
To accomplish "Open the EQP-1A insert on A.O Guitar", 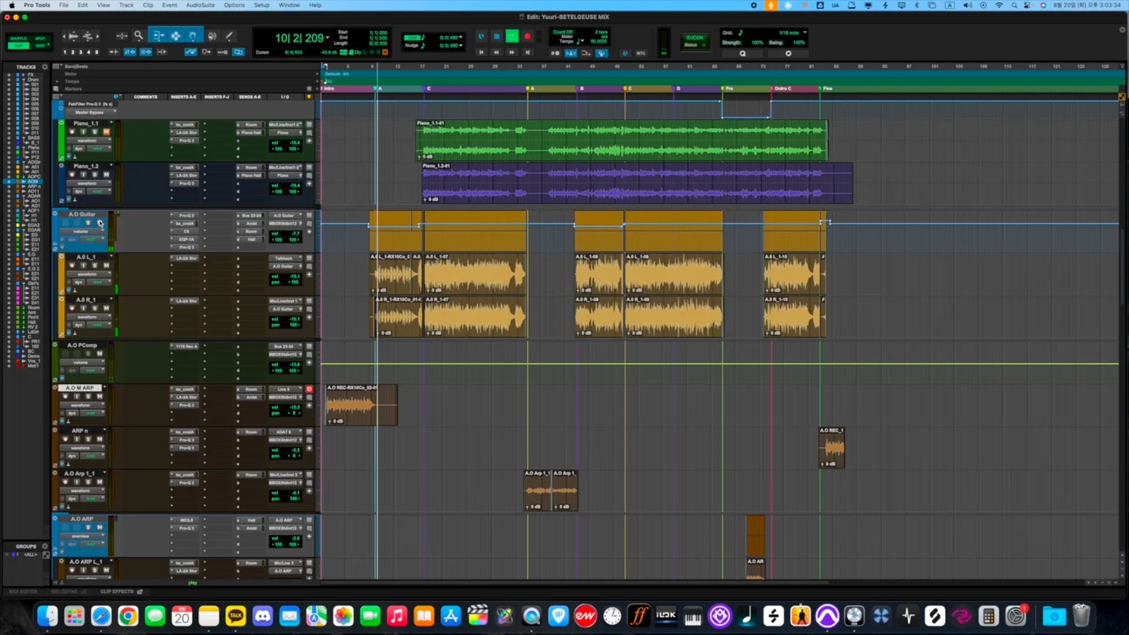I will pyautogui.click(x=186, y=239).
